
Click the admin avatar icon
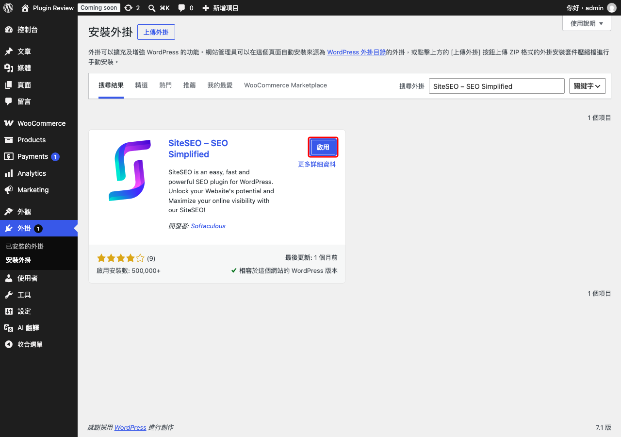[x=612, y=8]
